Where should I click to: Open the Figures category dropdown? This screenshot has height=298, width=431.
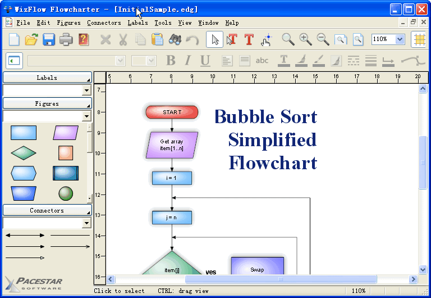(86, 116)
